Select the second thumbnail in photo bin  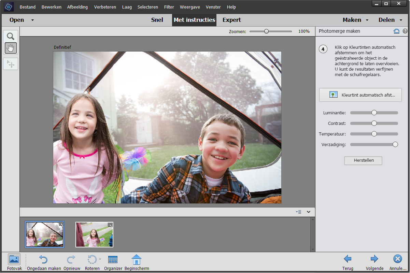click(94, 234)
